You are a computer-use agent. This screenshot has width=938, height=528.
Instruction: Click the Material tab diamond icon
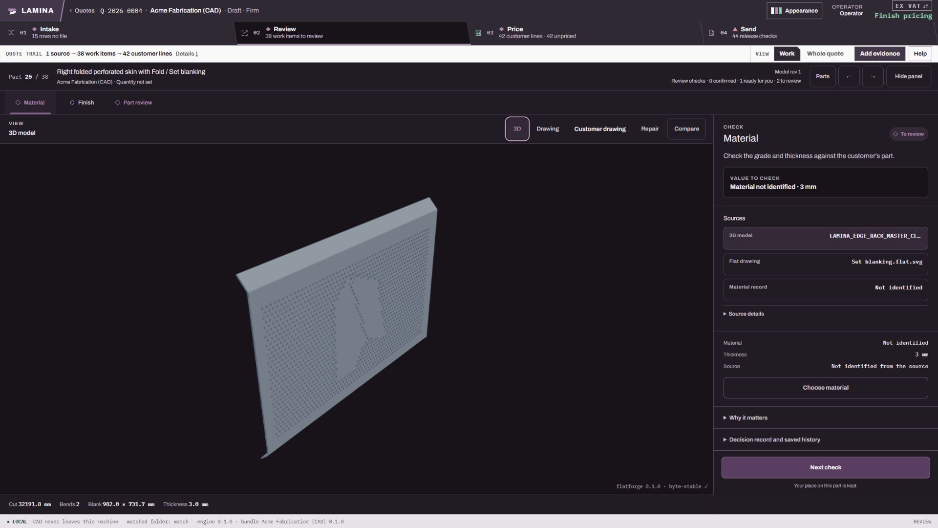[18, 103]
